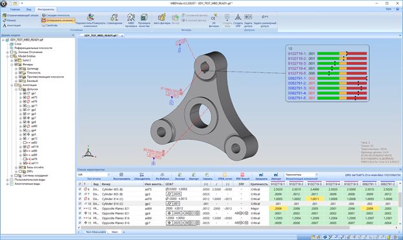Click the Создать DRF icon
Screen dimensions: 403x240
pos(238,20)
